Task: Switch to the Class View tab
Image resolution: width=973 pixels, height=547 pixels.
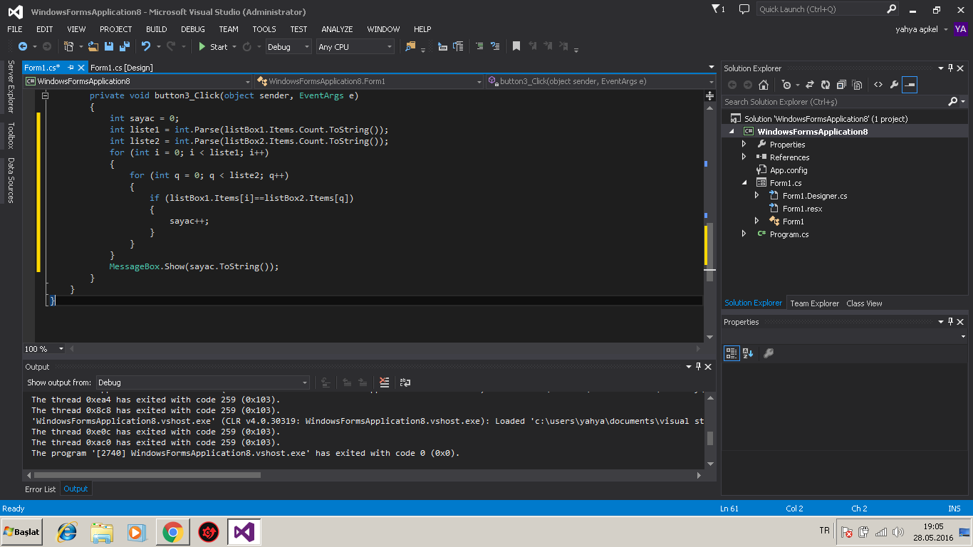Action: 864,303
